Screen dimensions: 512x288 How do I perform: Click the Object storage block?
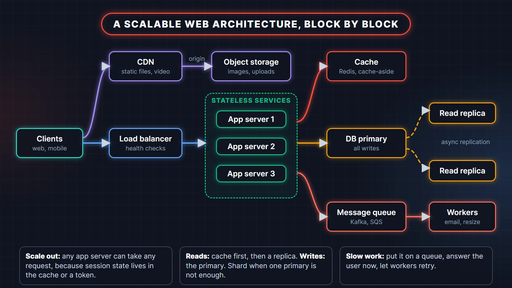click(251, 66)
